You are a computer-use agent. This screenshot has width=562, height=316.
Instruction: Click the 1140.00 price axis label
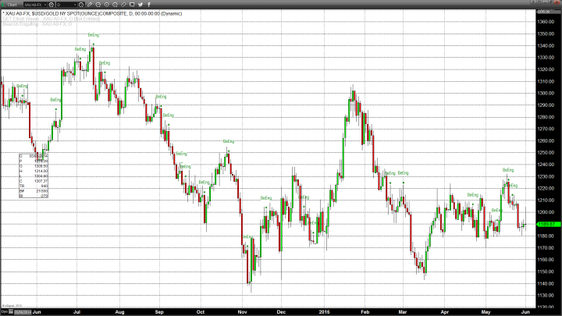(546, 283)
